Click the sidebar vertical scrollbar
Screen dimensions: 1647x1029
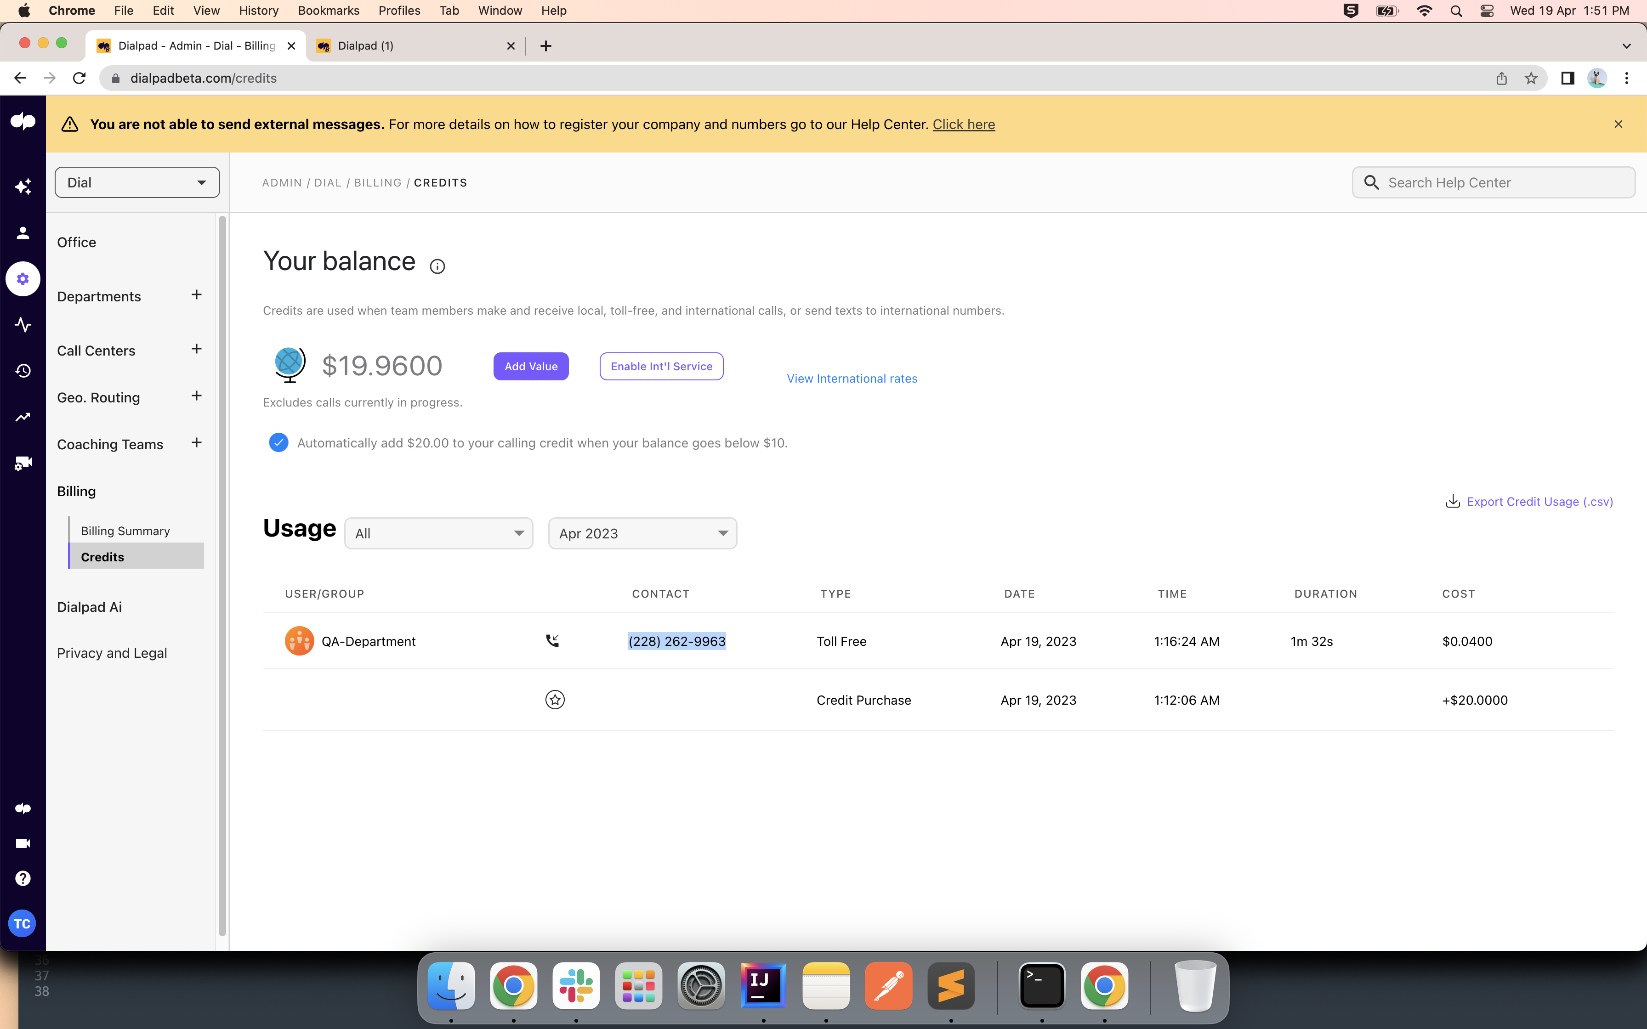(x=222, y=576)
